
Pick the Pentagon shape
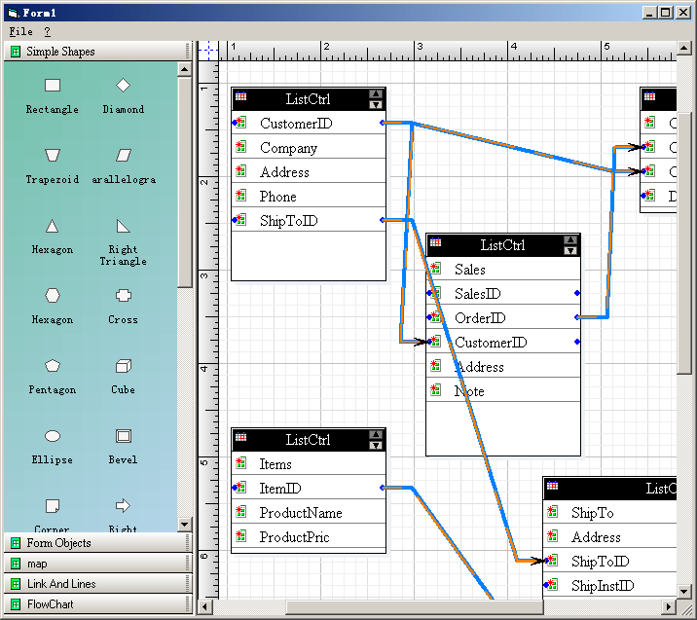click(53, 366)
